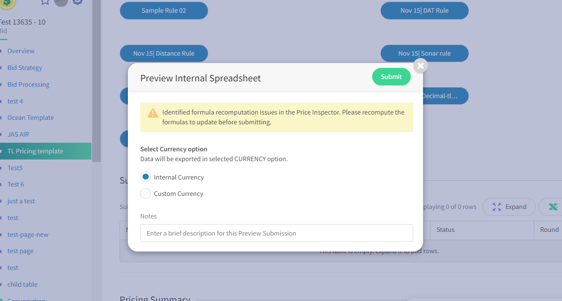Select the Custom Currency radio option
Viewport: 562px width, 301px height.
(x=146, y=193)
